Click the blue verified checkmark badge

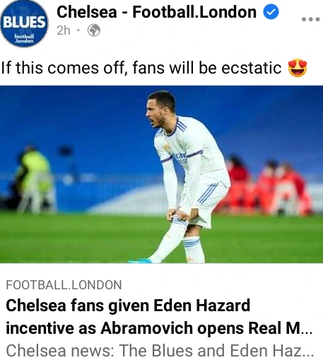(x=271, y=11)
